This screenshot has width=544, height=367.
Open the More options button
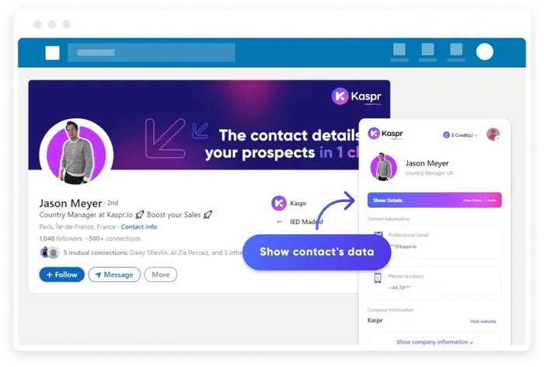pos(161,274)
